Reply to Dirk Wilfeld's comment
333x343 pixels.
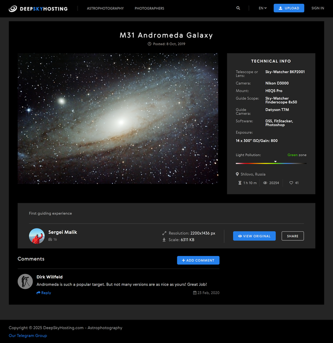pyautogui.click(x=44, y=293)
